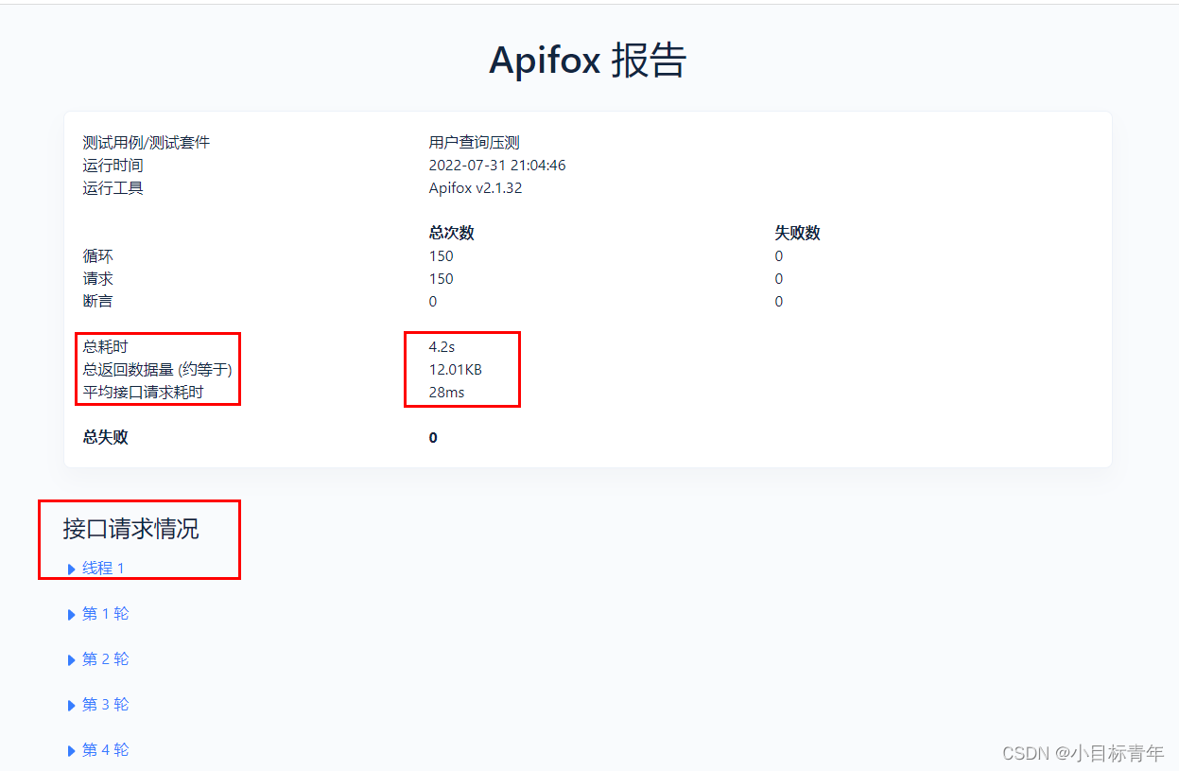Image resolution: width=1179 pixels, height=771 pixels.
Task: Open the 第 4 轮 round details
Action: [x=98, y=750]
